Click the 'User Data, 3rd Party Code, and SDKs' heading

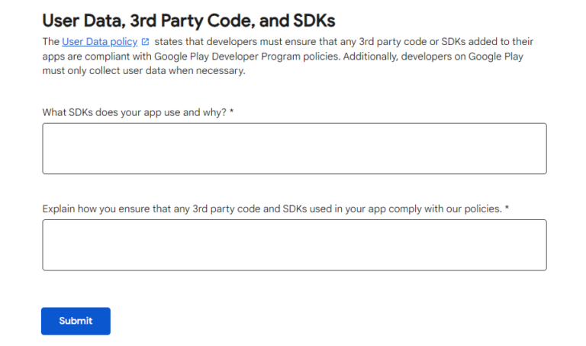(188, 20)
